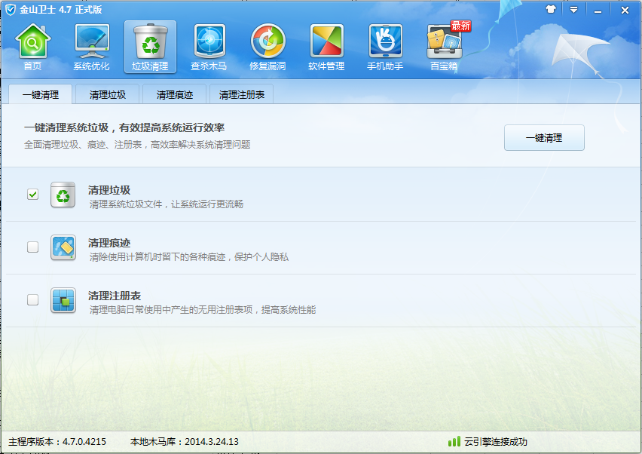Click the skin shirt icon in title bar

[x=550, y=10]
